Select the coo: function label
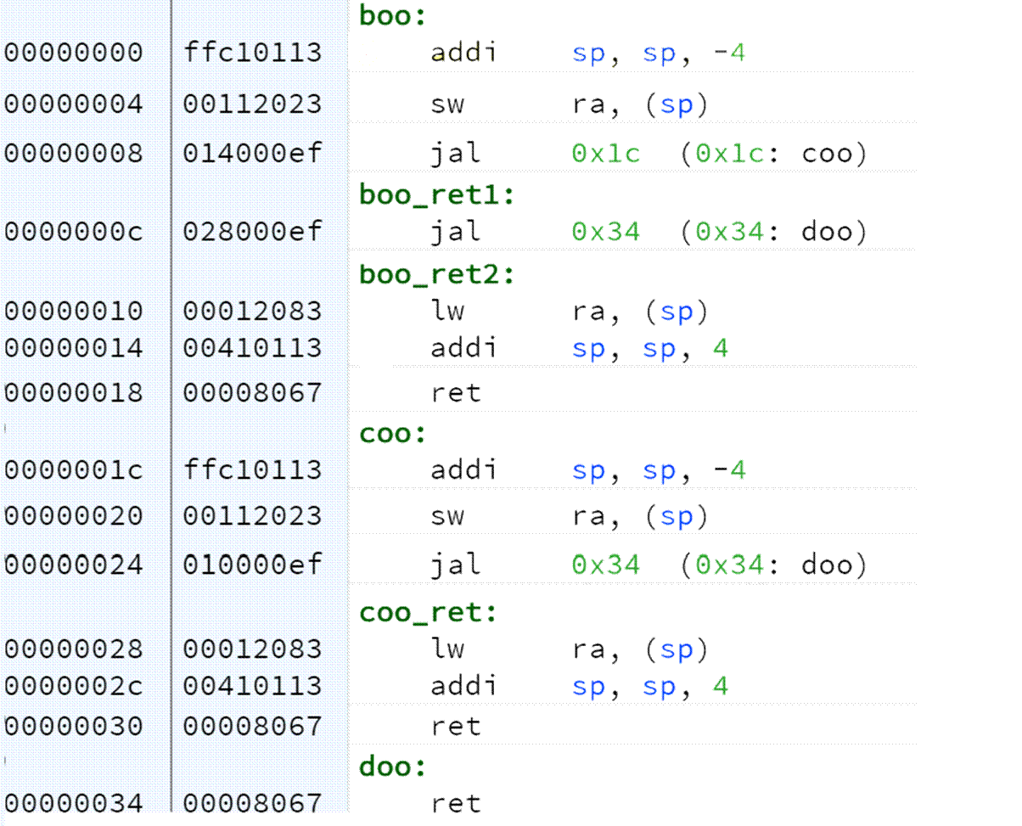Screen dimensions: 1022x826 (x=393, y=434)
